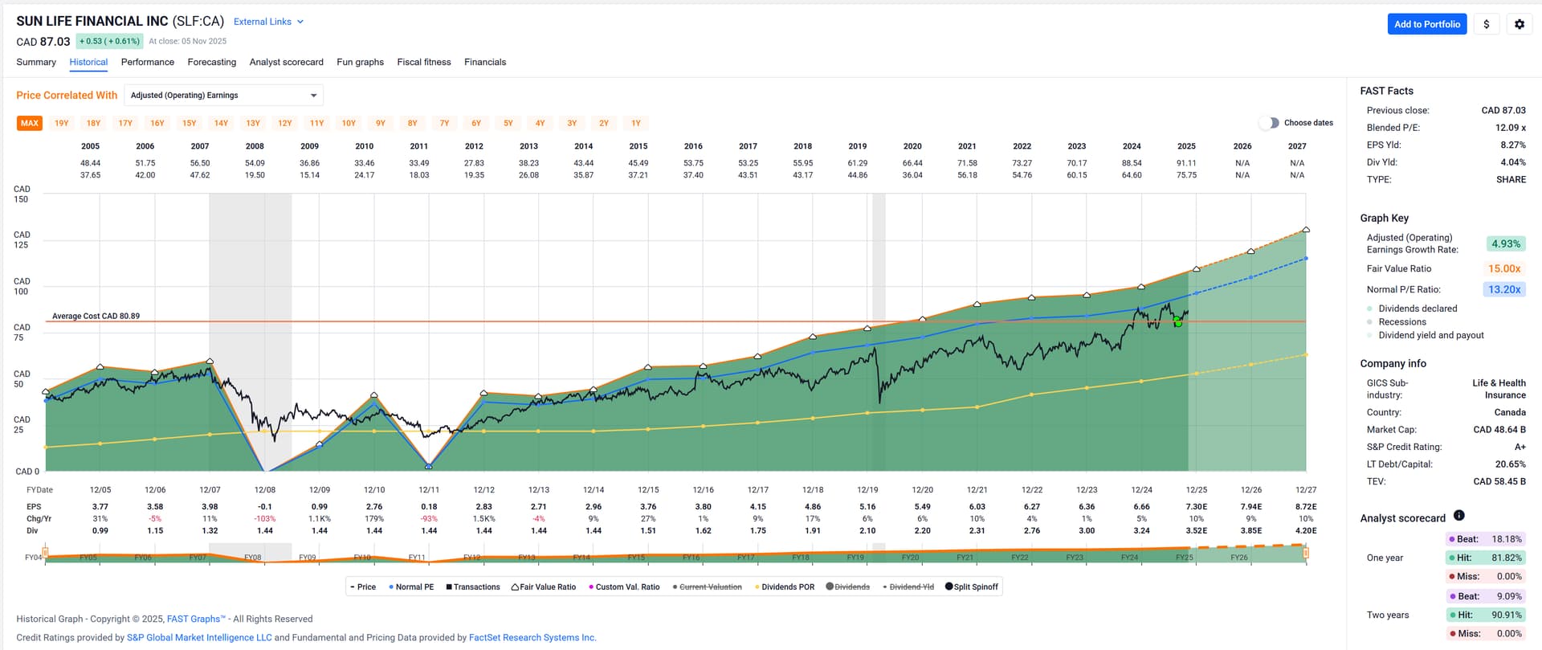Toggle Dividends declared in Graph Key
1542x650 pixels.
[1369, 309]
